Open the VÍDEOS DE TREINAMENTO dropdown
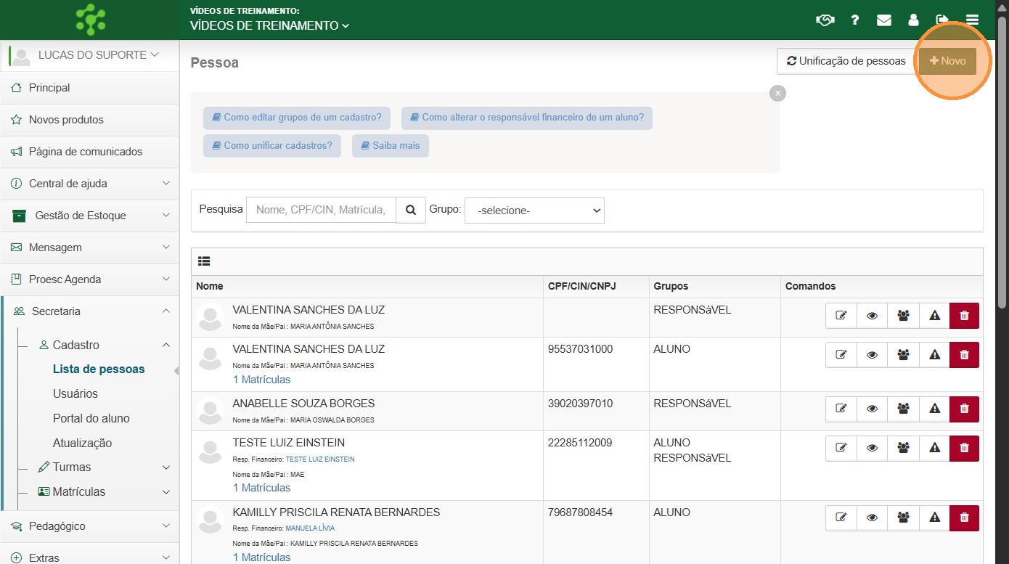The image size is (1009, 564). (269, 25)
